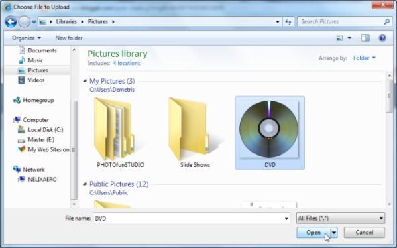Click the Back navigation arrow
397x248 pixels.
[11, 22]
